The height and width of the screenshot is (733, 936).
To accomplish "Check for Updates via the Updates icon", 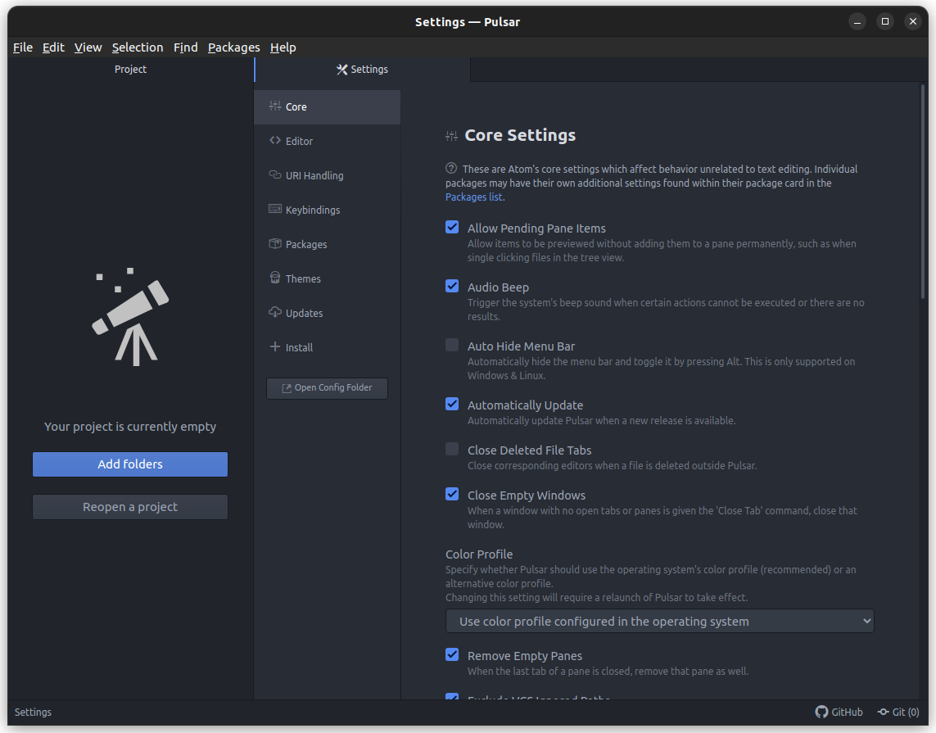I will 274,312.
